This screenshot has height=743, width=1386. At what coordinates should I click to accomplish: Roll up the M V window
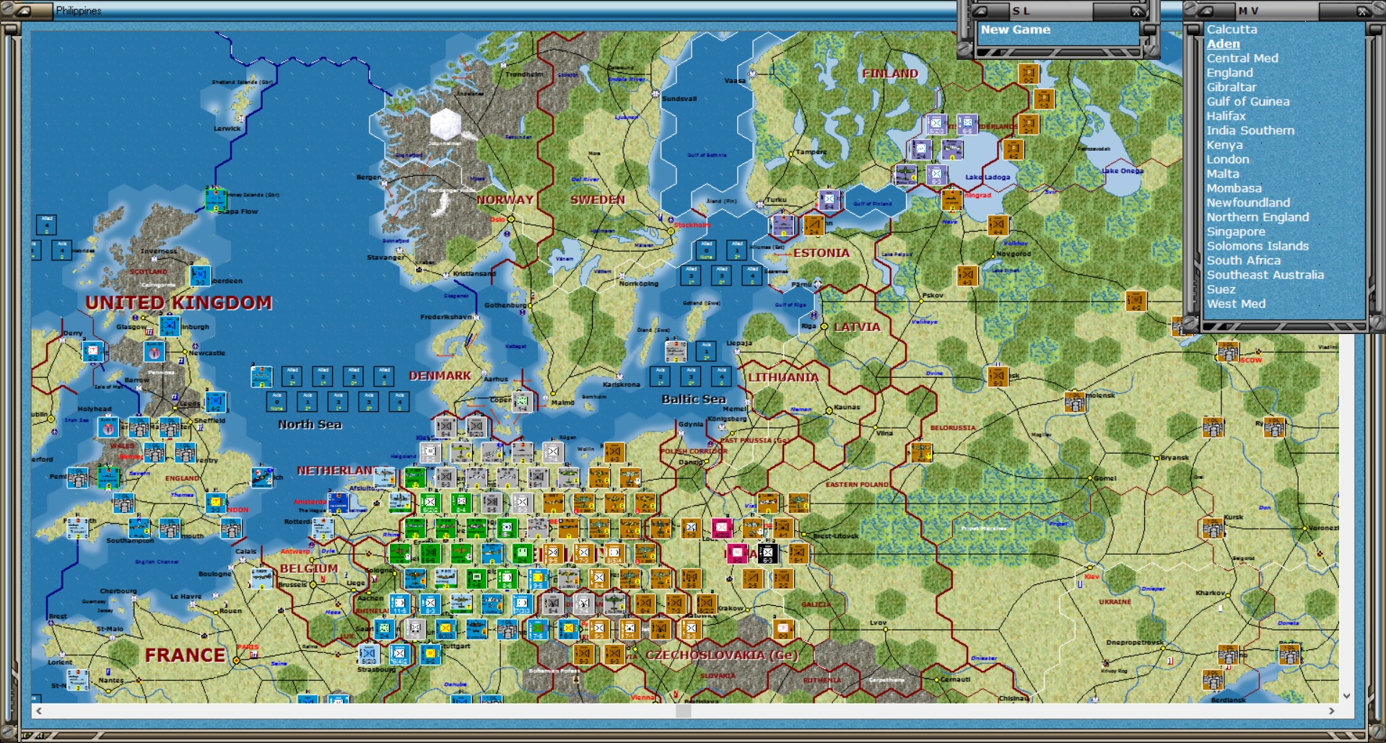[1206, 11]
